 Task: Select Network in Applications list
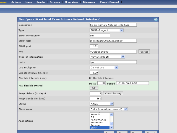click(100, 114)
